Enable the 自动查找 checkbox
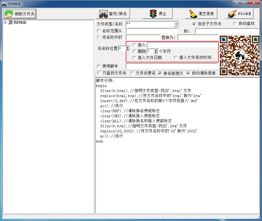The height and width of the screenshot is (221, 262). point(235,24)
